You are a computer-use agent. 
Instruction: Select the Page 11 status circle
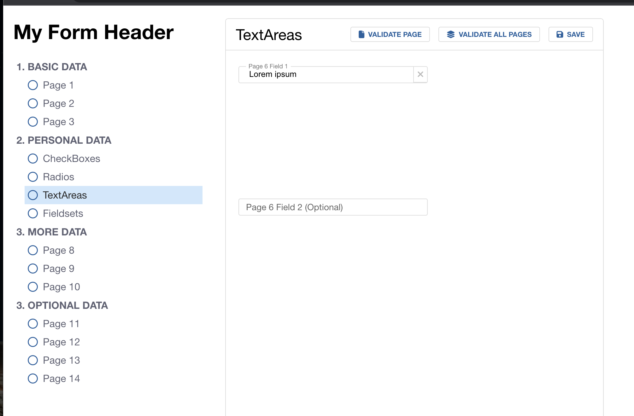coord(33,324)
